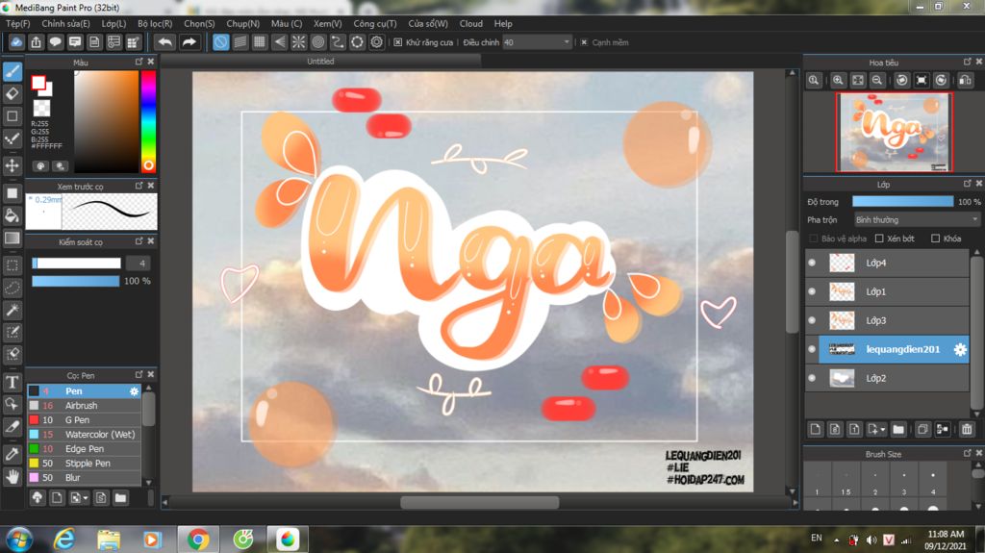Expand the add special layer dropdown arrow
This screenshot has width=985, height=553.
tap(883, 429)
